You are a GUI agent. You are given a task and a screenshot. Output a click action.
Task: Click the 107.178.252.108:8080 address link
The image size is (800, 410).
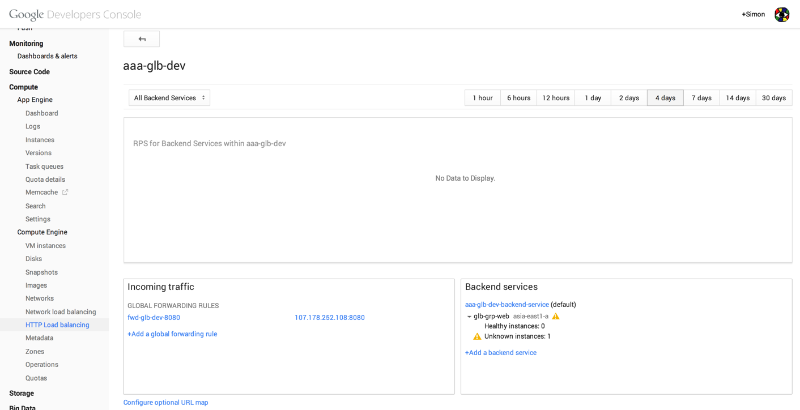[x=330, y=318]
